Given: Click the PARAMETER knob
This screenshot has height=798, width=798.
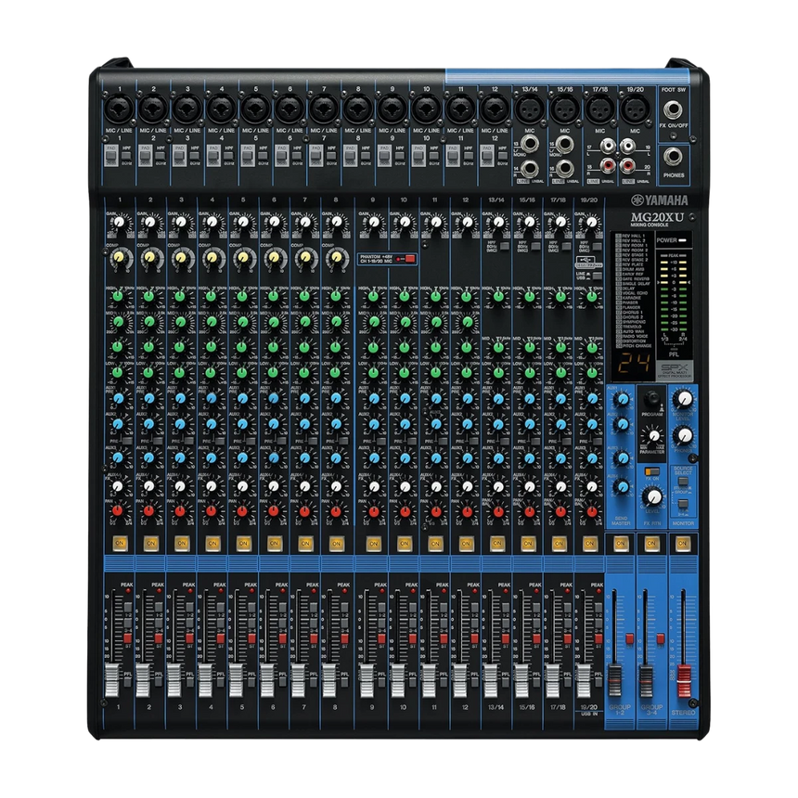Looking at the screenshot, I should point(652,436).
